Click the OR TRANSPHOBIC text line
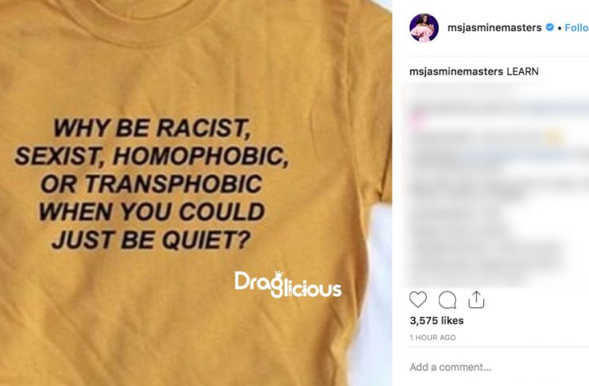589x386 pixels. click(x=151, y=183)
